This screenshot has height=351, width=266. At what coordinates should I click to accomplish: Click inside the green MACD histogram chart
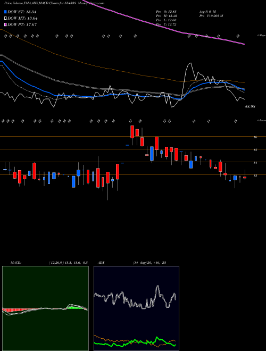pos(45,308)
